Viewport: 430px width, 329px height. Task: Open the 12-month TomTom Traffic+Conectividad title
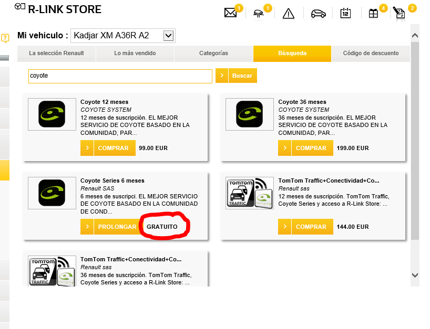click(329, 181)
